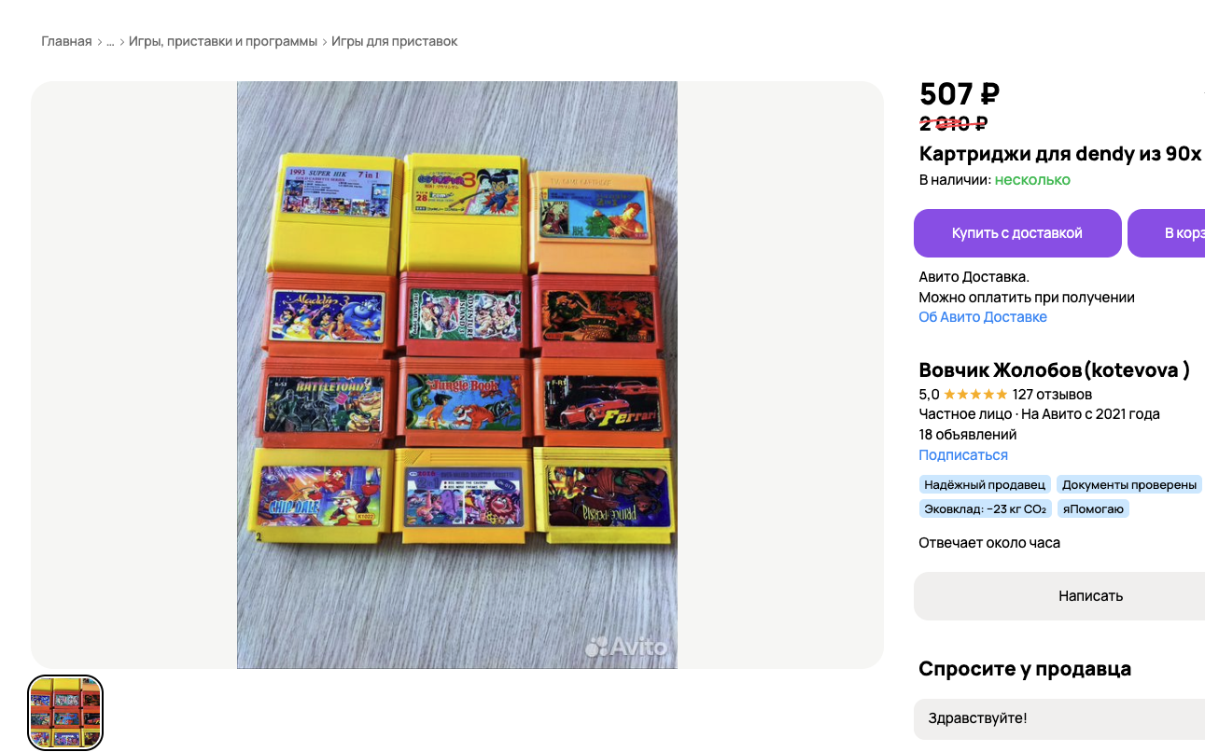Click the яПомогаю badge
The width and height of the screenshot is (1205, 752).
click(1094, 508)
